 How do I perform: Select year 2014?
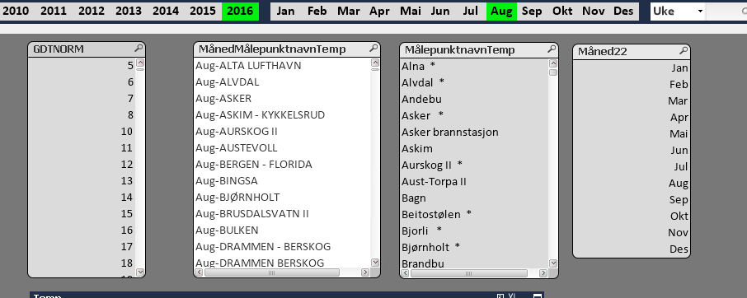[x=165, y=12]
